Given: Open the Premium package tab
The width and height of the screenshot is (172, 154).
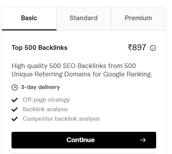Looking at the screenshot, I should [138, 19].
